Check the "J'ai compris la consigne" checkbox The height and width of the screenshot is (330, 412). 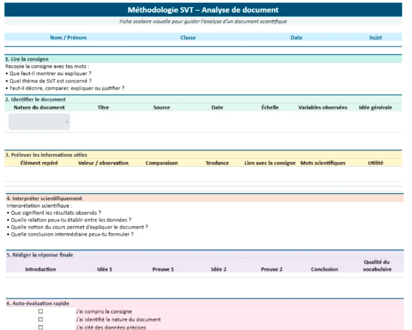coord(40,312)
